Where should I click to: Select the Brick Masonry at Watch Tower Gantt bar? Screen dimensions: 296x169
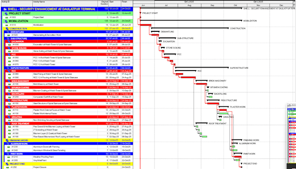click(202, 84)
